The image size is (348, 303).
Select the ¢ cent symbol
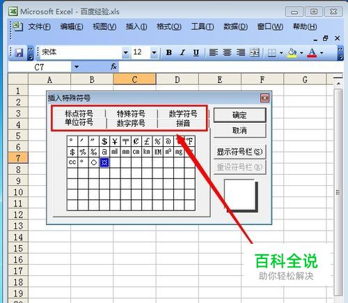(x=136, y=141)
